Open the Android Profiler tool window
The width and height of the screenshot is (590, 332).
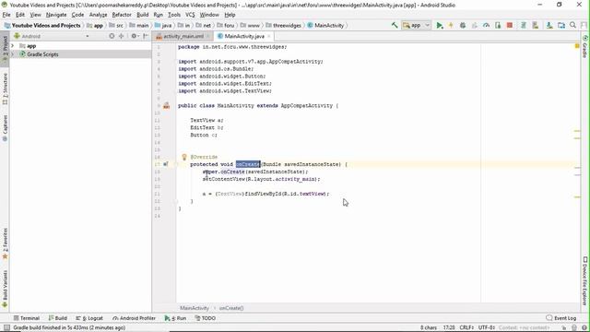click(x=134, y=318)
